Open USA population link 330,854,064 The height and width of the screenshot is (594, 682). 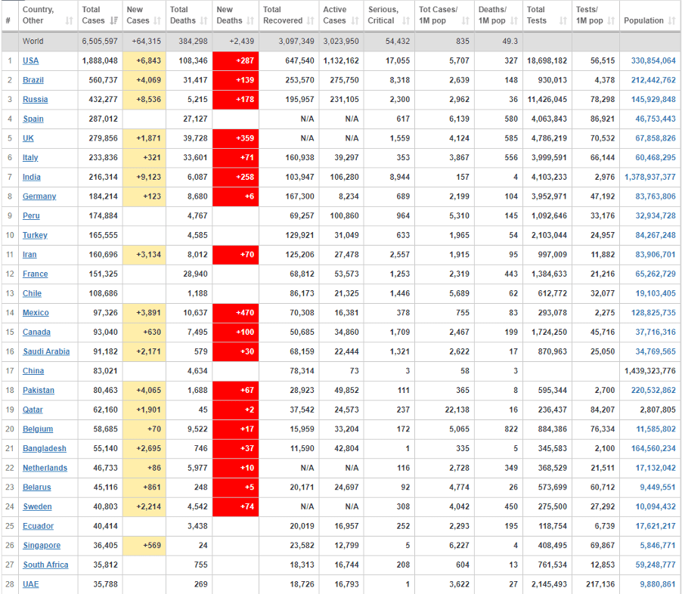(x=653, y=61)
